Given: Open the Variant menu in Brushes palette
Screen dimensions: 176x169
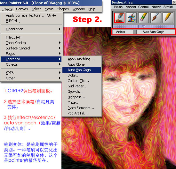Looking at the screenshot, I should coord(131,7).
